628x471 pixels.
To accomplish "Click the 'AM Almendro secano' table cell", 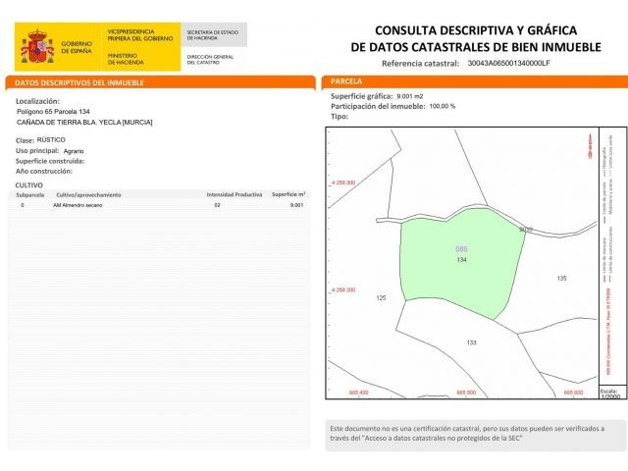I will [78, 205].
